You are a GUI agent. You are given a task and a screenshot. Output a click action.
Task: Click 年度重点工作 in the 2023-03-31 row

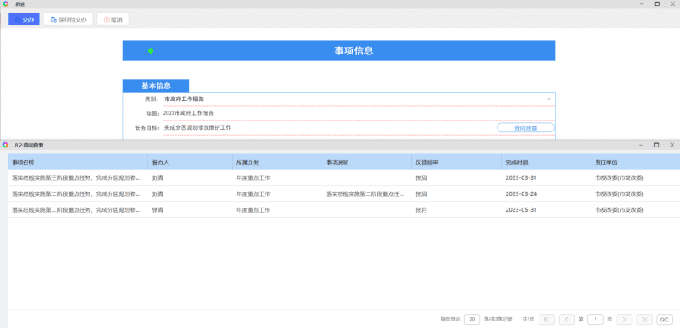(x=253, y=178)
